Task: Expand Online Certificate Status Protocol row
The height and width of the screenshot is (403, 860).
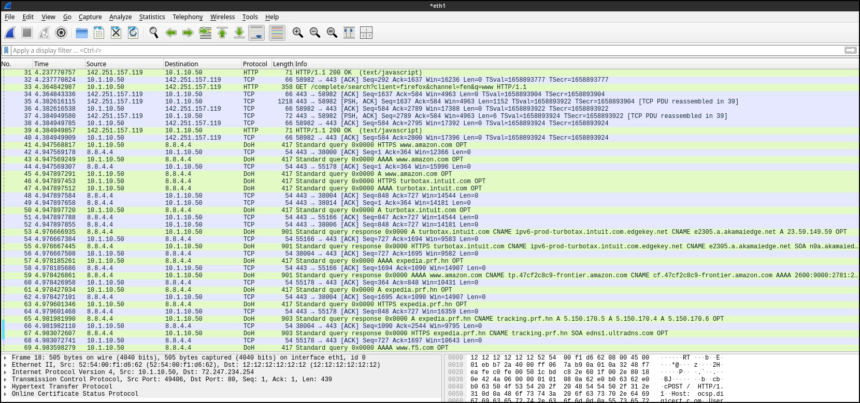Action: coord(5,394)
